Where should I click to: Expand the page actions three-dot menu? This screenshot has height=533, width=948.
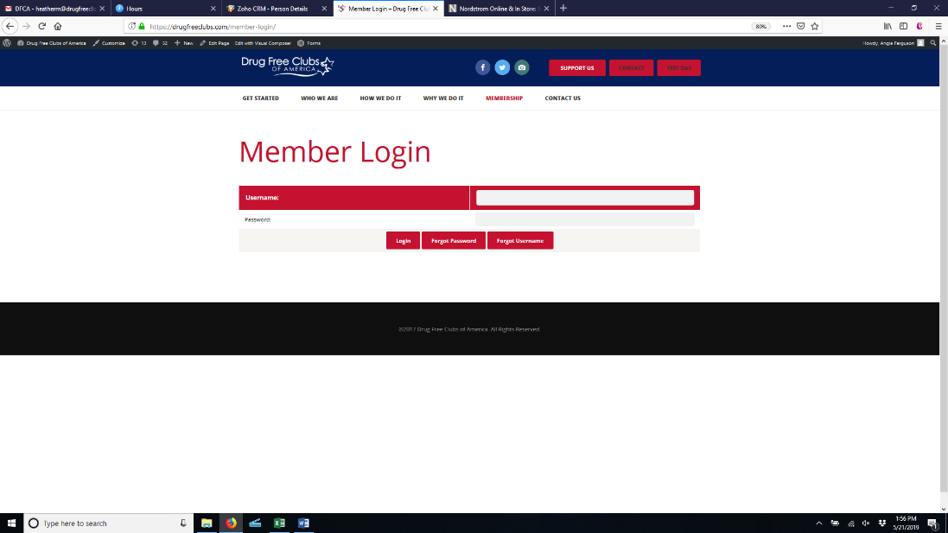click(x=786, y=26)
